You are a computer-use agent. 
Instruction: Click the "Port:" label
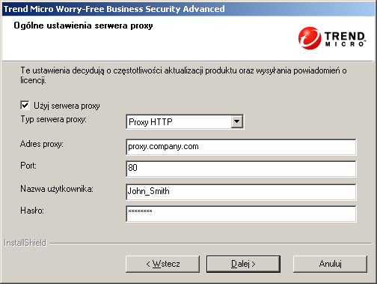click(28, 166)
